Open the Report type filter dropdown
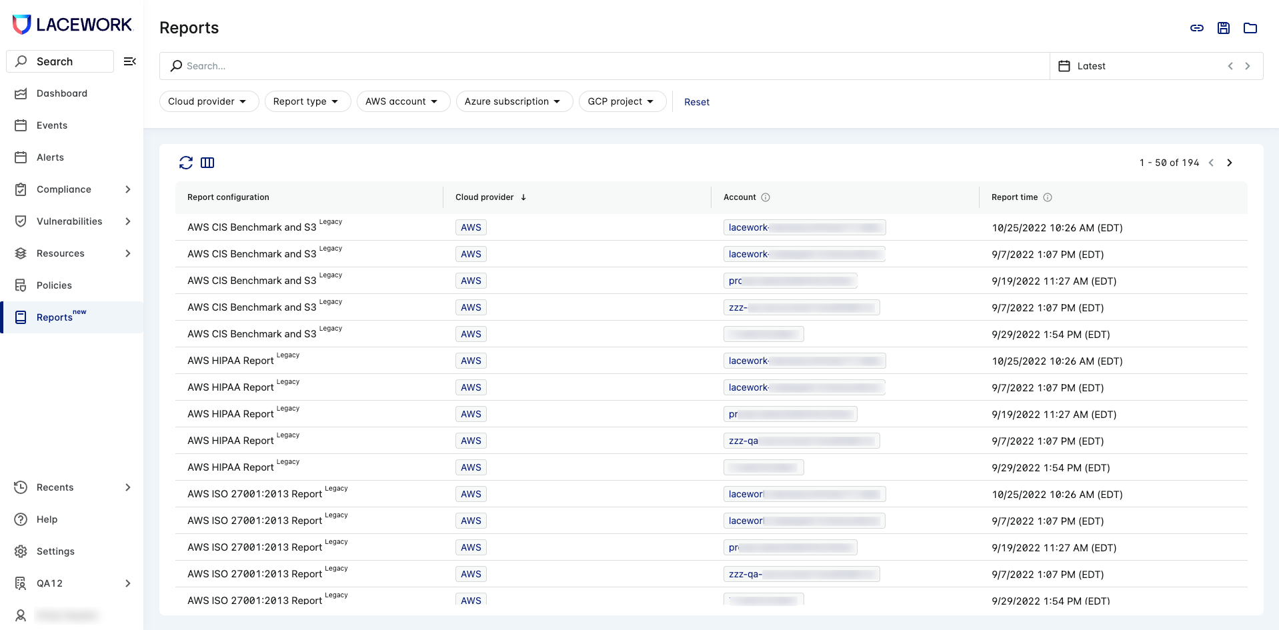The image size is (1279, 630). [307, 101]
